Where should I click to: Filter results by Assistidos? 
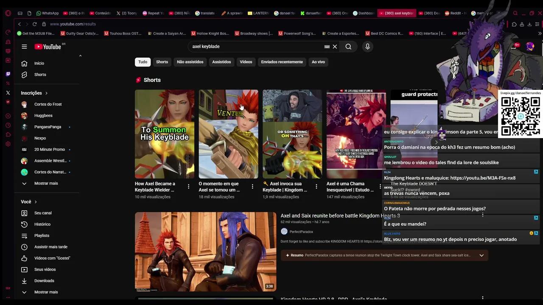coord(221,62)
